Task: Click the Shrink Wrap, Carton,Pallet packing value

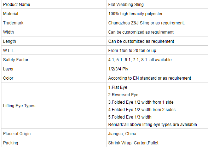Action: coord(133,143)
